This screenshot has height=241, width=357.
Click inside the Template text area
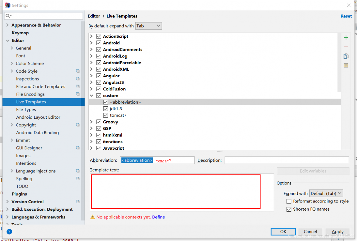(x=182, y=192)
